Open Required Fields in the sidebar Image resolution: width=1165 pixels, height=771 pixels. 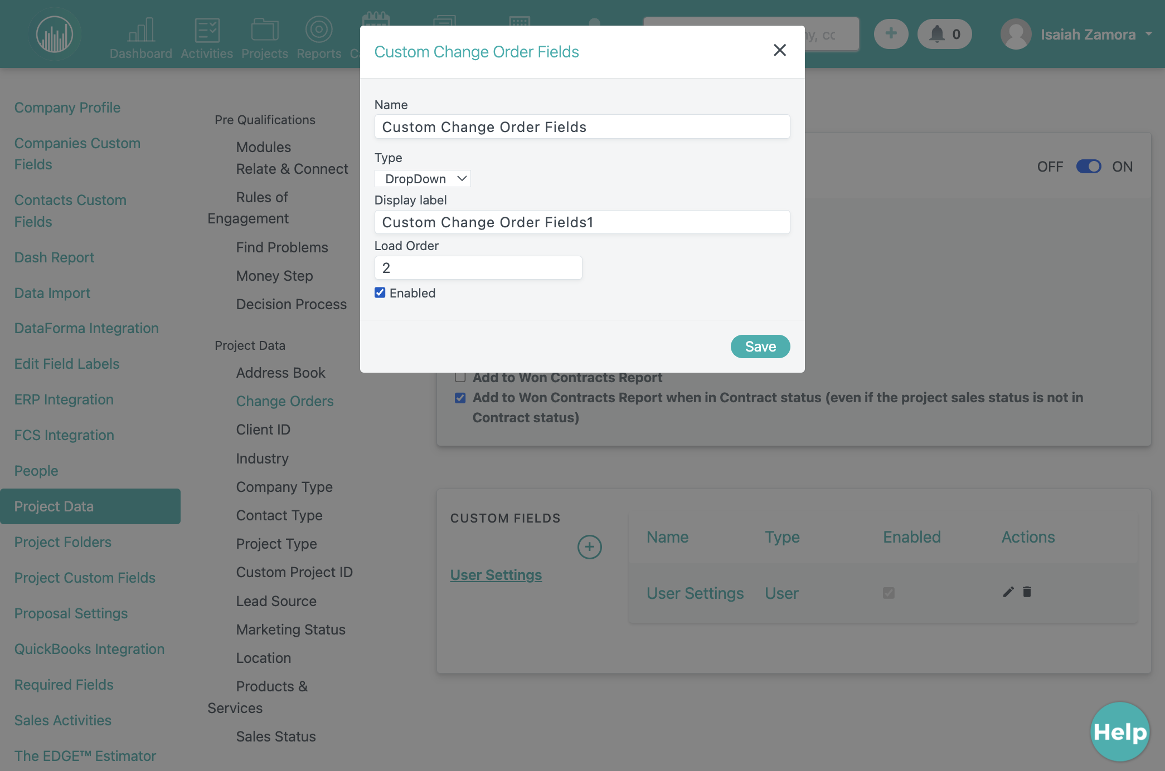[x=64, y=685]
